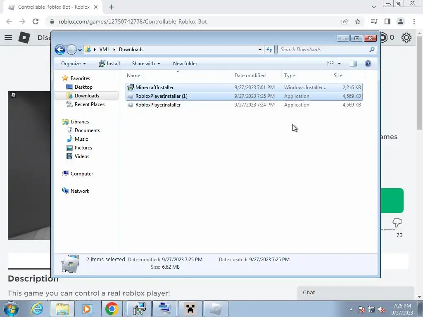The height and width of the screenshot is (317, 423).
Task: Select the MinecraftInstaller file
Action: (x=244, y=88)
